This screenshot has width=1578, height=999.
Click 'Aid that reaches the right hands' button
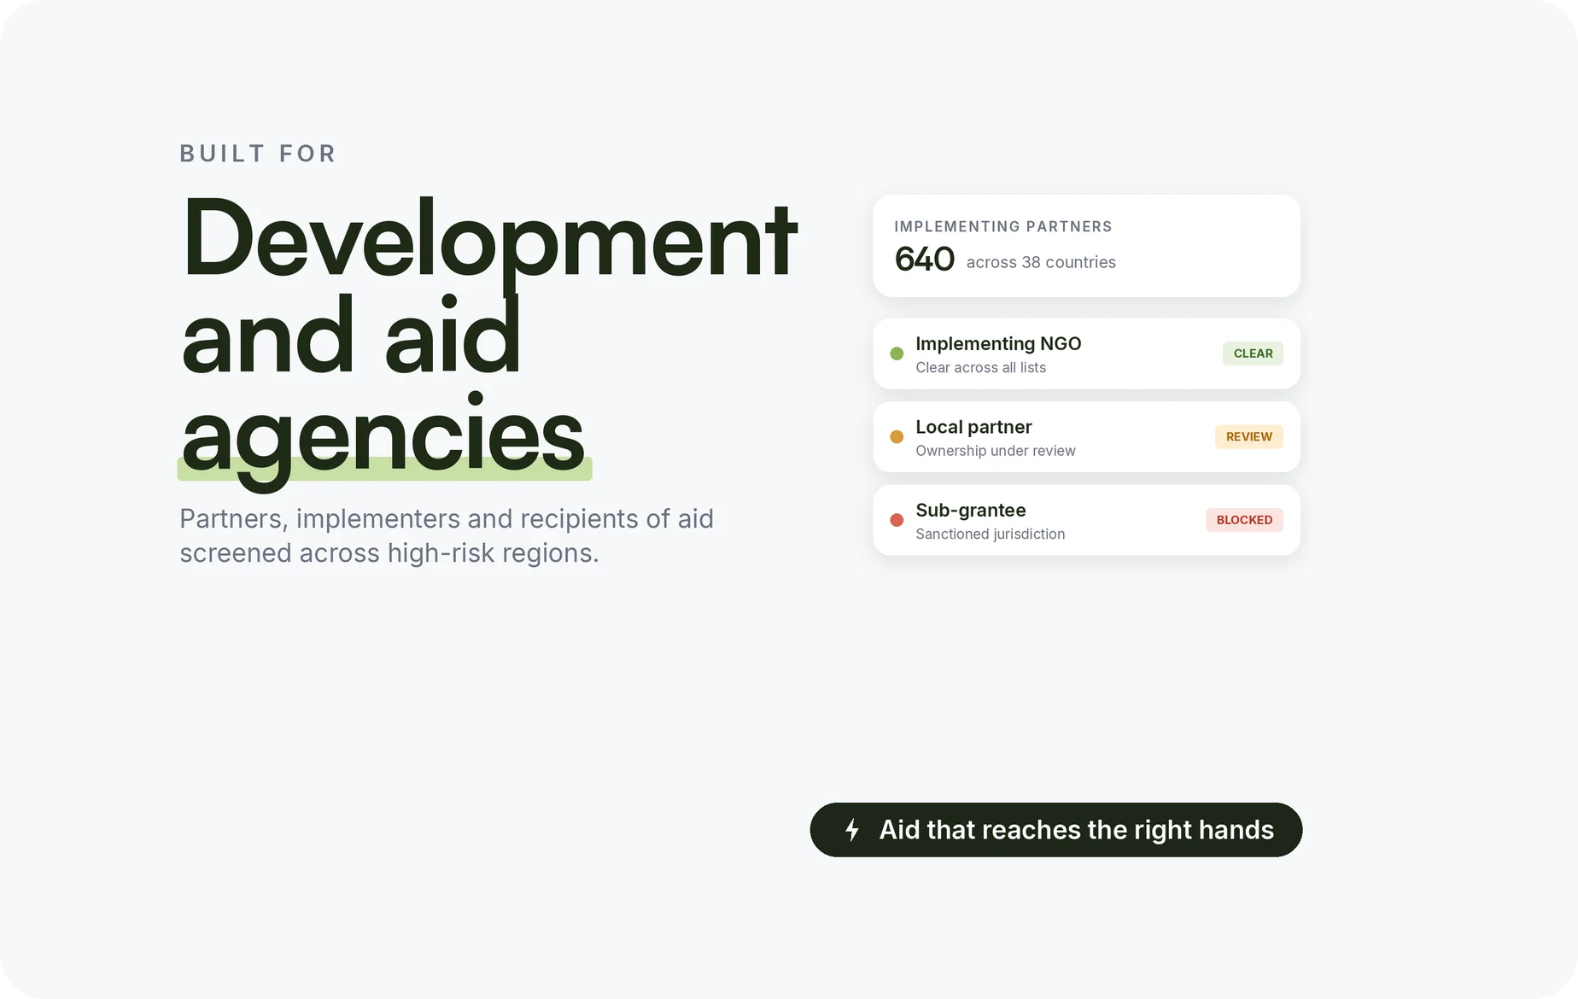1056,830
